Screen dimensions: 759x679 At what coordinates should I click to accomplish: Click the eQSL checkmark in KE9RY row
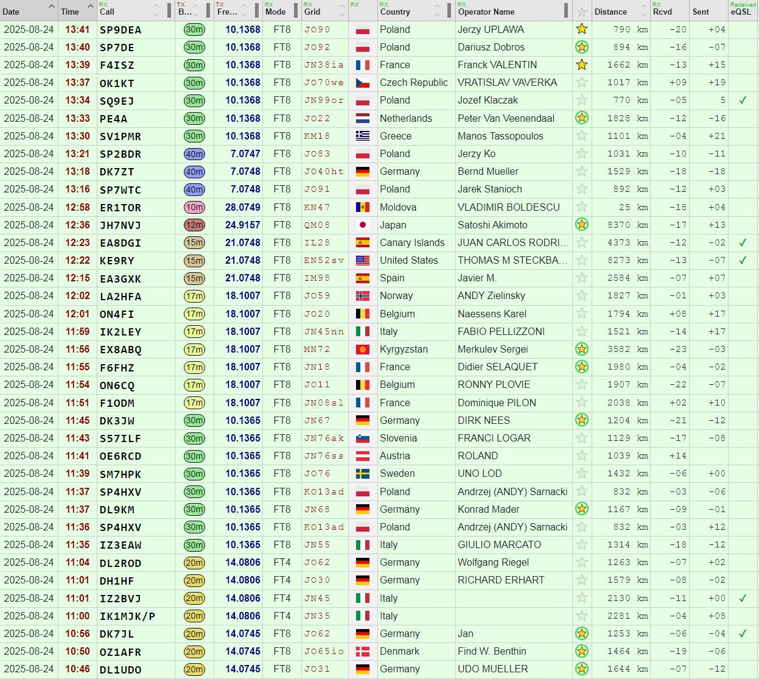743,261
